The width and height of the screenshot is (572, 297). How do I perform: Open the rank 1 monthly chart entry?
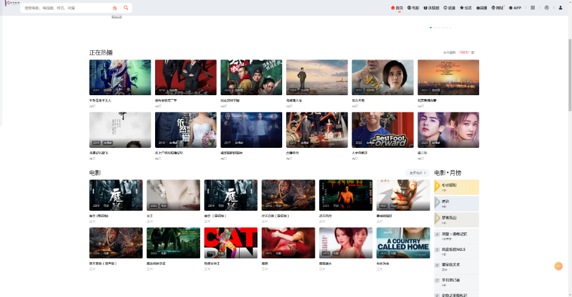[456, 187]
